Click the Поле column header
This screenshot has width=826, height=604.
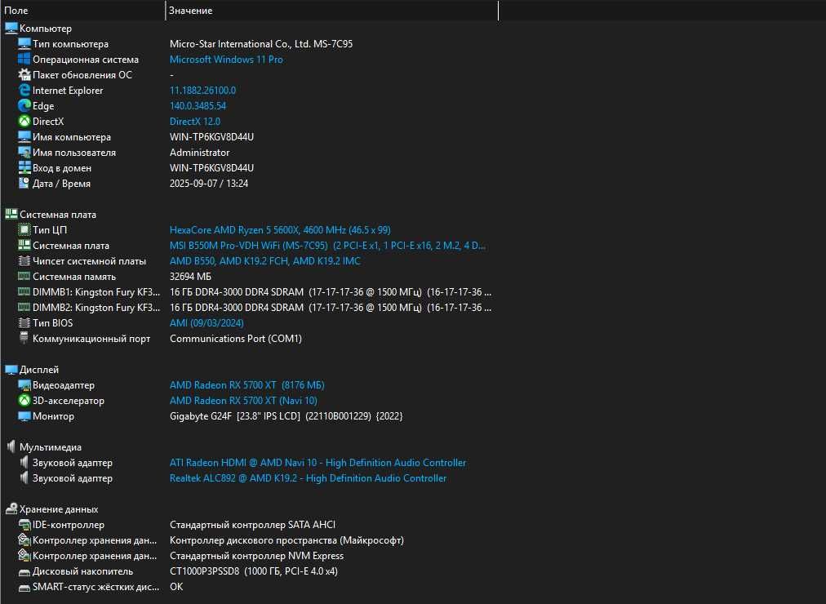coord(82,11)
